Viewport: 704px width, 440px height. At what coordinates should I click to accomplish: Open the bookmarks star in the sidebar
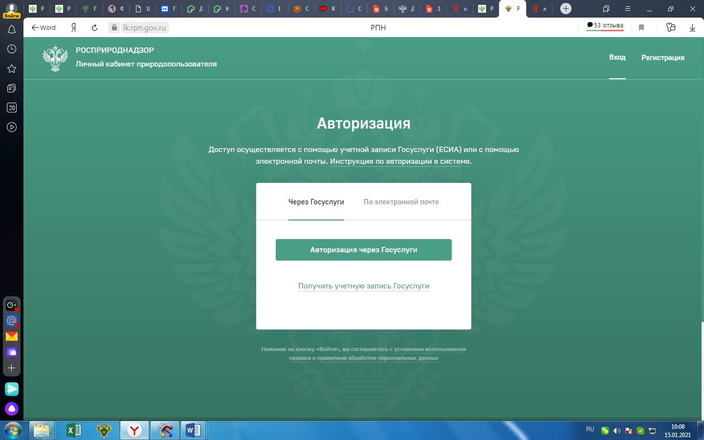(x=12, y=69)
